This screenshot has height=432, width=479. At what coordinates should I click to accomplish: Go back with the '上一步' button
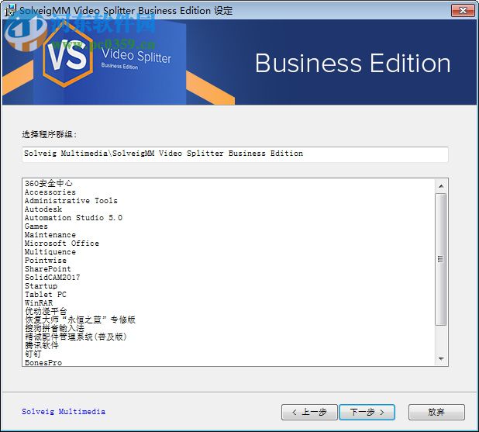point(309,412)
